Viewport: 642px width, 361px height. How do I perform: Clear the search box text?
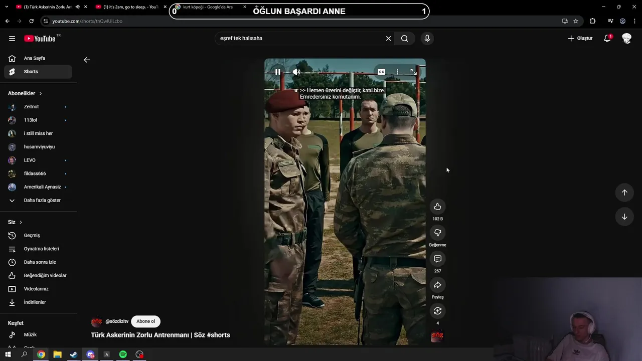pos(388,39)
